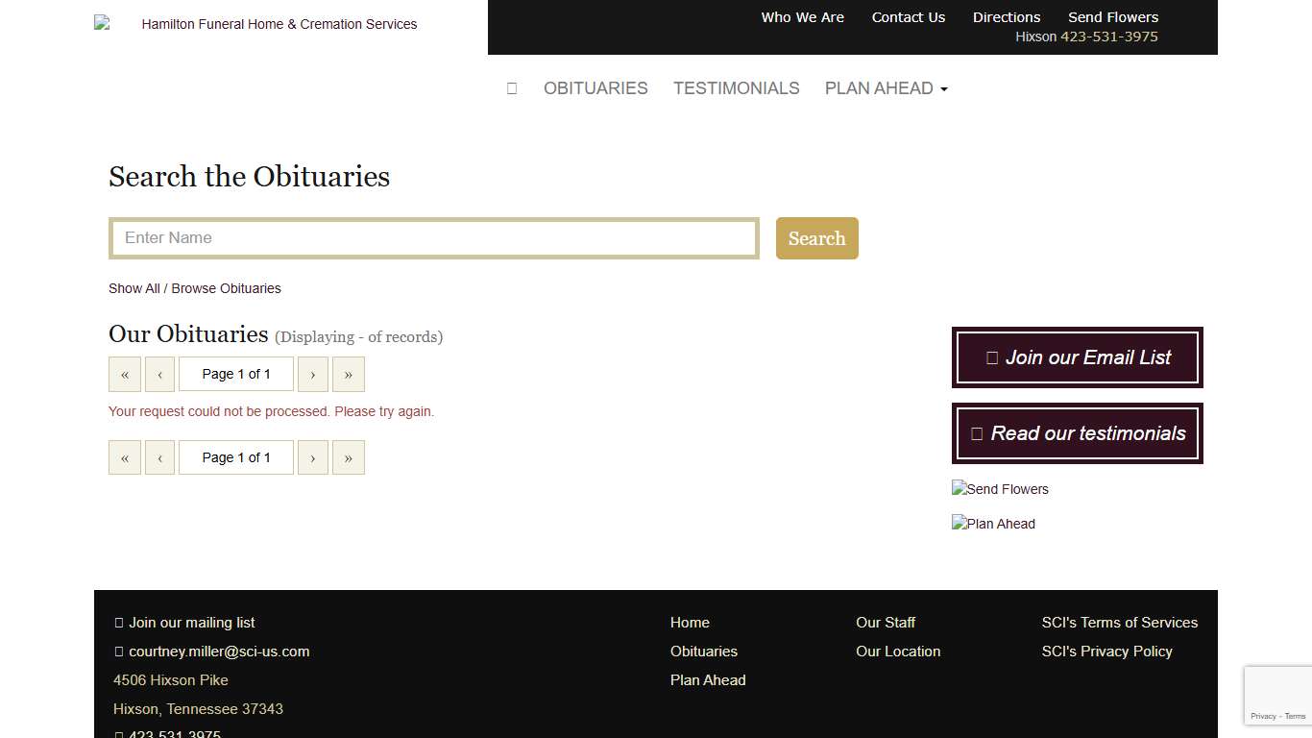Open the Send Flowers sidebar image
This screenshot has height=738, width=1312.
coord(1000,489)
